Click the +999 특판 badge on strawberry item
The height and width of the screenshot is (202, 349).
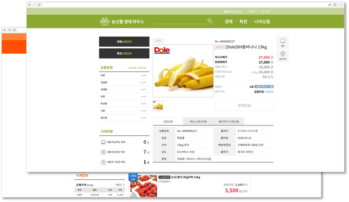pyautogui.click(x=133, y=178)
